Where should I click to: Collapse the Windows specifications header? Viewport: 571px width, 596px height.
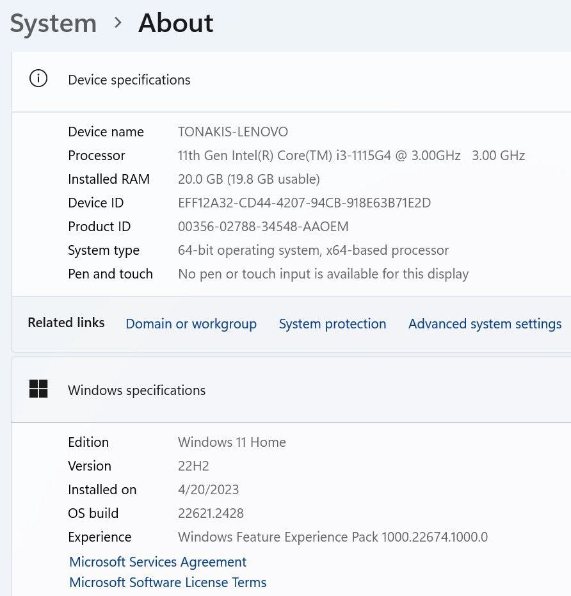291,390
